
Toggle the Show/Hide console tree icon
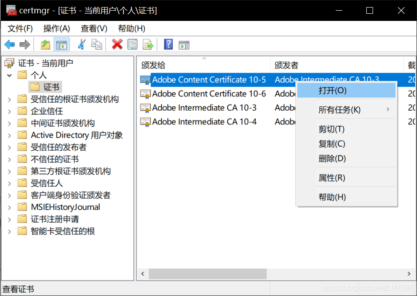pos(61,44)
